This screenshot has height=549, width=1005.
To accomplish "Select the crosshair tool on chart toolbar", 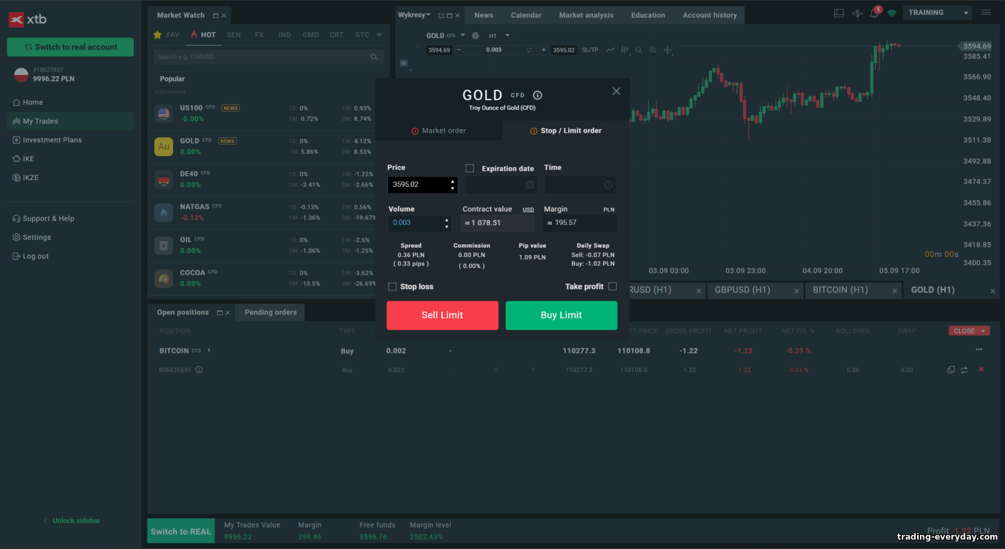I will tap(667, 50).
